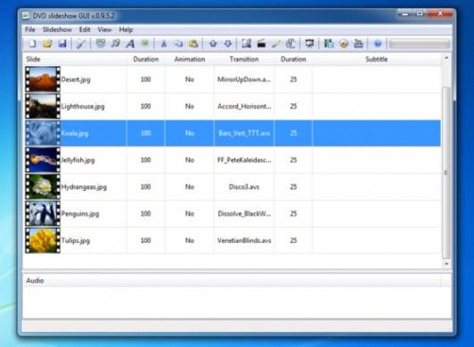
Task: Move the slide down with the down arrow icon
Action: point(228,44)
